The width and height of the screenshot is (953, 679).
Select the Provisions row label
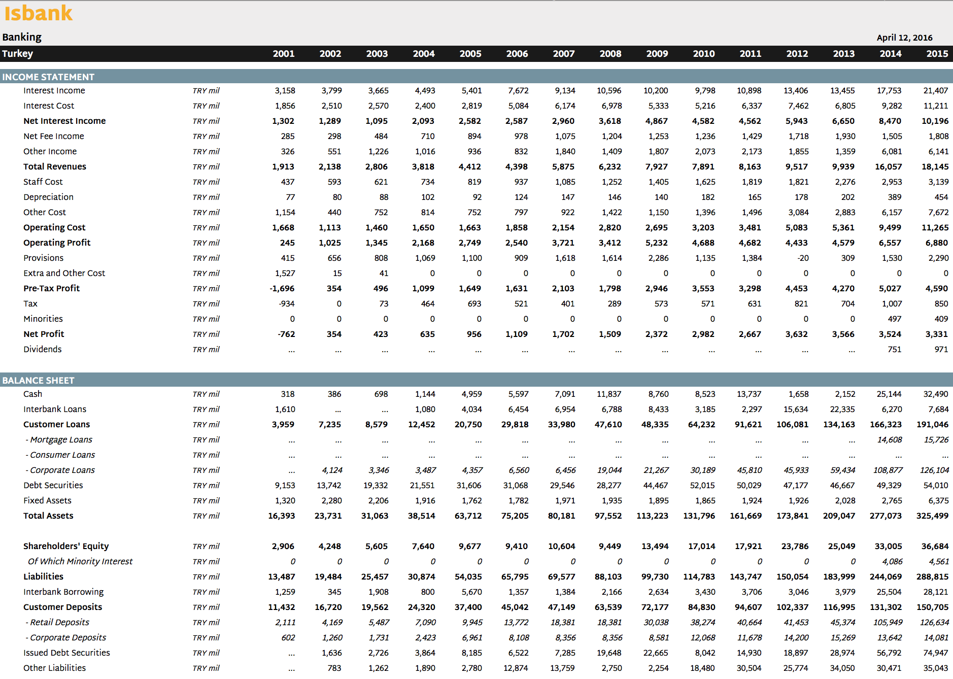click(44, 258)
